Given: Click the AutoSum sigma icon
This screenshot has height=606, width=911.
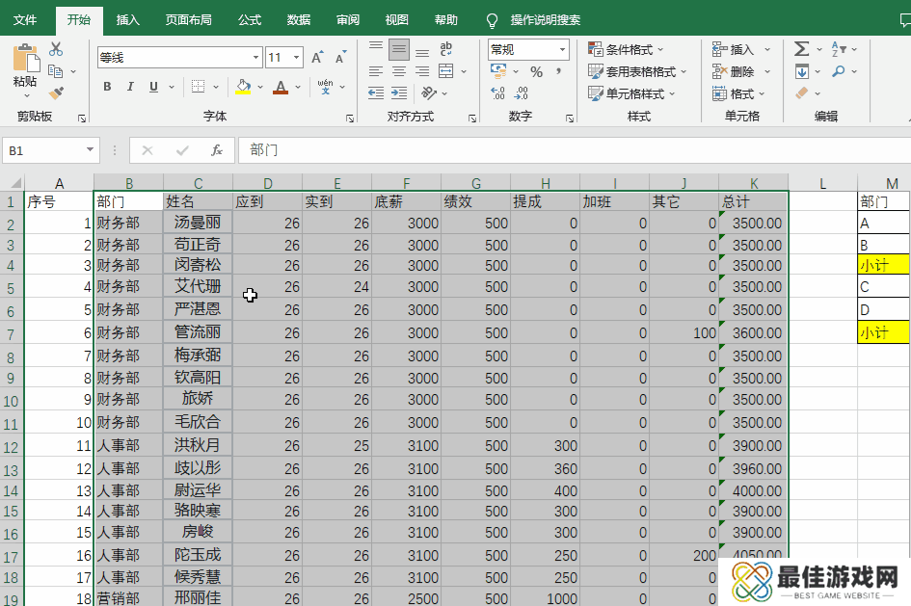Looking at the screenshot, I should 801,49.
